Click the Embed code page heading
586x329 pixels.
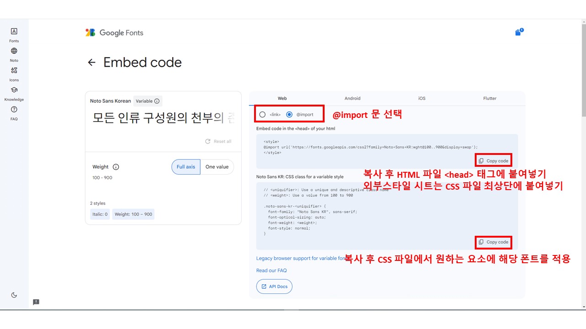pos(142,63)
